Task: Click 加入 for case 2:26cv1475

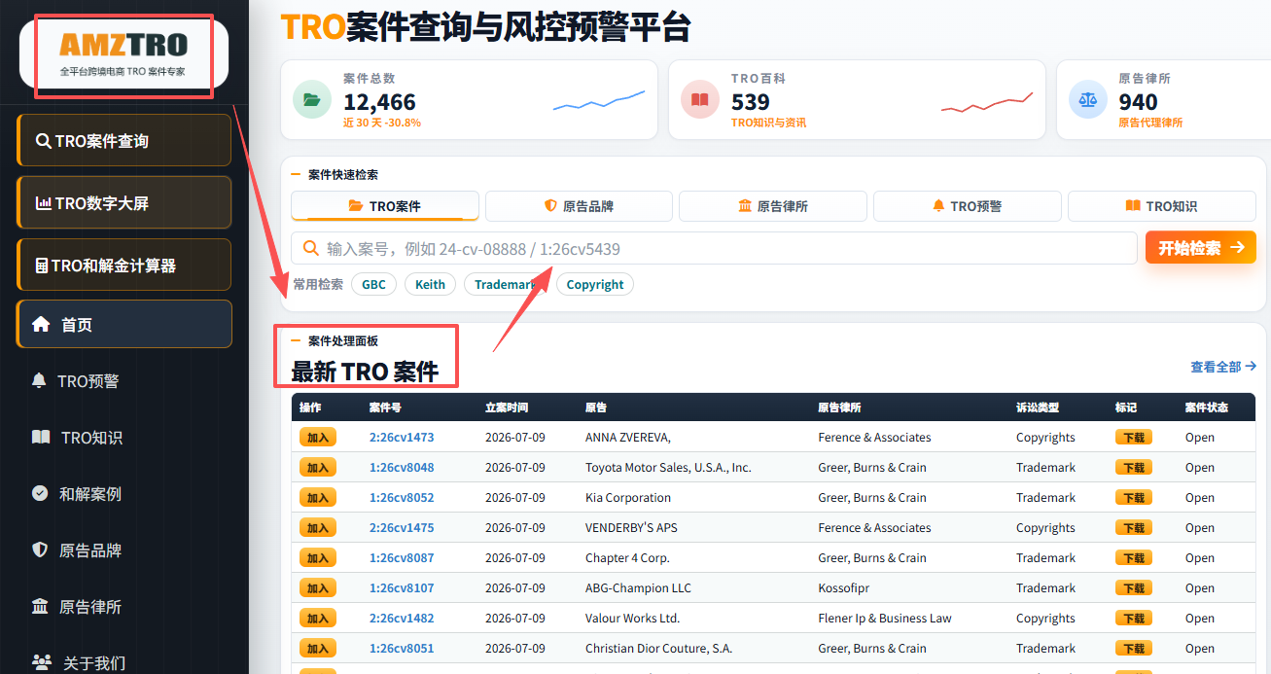Action: (x=317, y=527)
